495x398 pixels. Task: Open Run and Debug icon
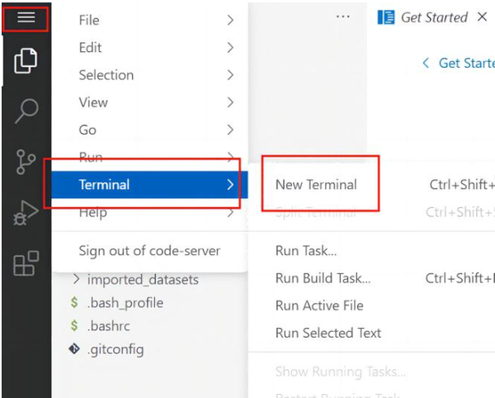pyautogui.click(x=26, y=212)
